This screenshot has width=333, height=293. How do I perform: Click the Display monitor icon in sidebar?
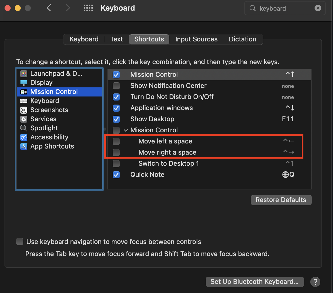[x=24, y=83]
